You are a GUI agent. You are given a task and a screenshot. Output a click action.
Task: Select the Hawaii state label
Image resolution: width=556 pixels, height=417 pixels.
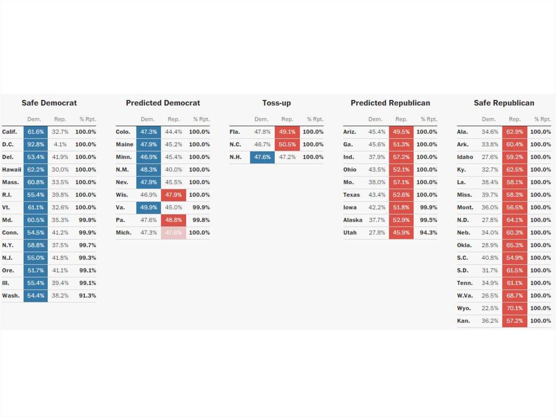(11, 170)
